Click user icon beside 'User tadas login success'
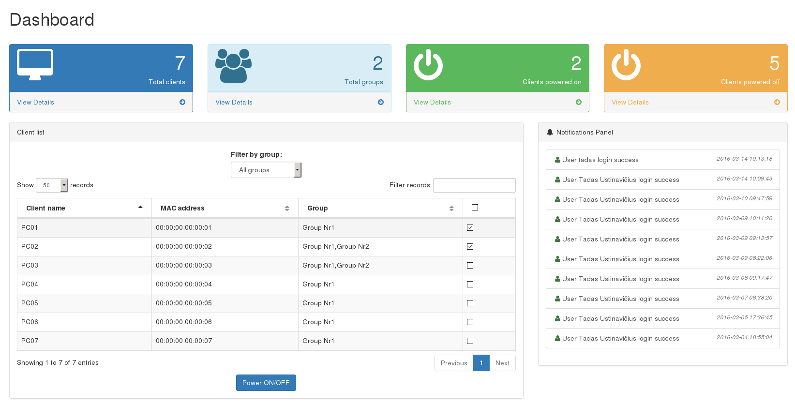This screenshot has height=420, width=795. (x=557, y=160)
